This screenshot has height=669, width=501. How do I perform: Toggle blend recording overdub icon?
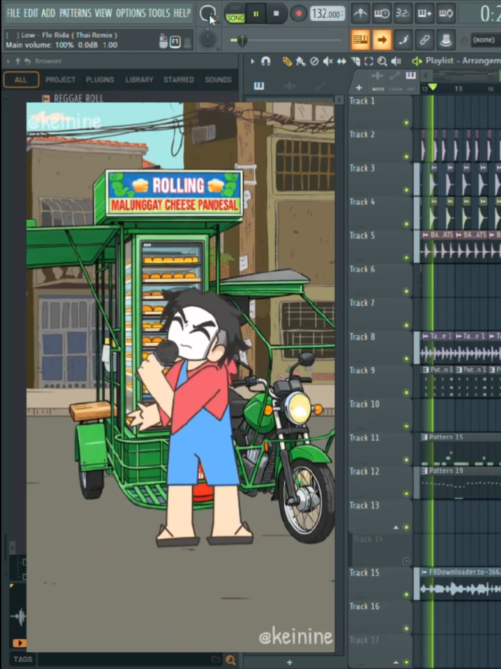click(x=424, y=14)
